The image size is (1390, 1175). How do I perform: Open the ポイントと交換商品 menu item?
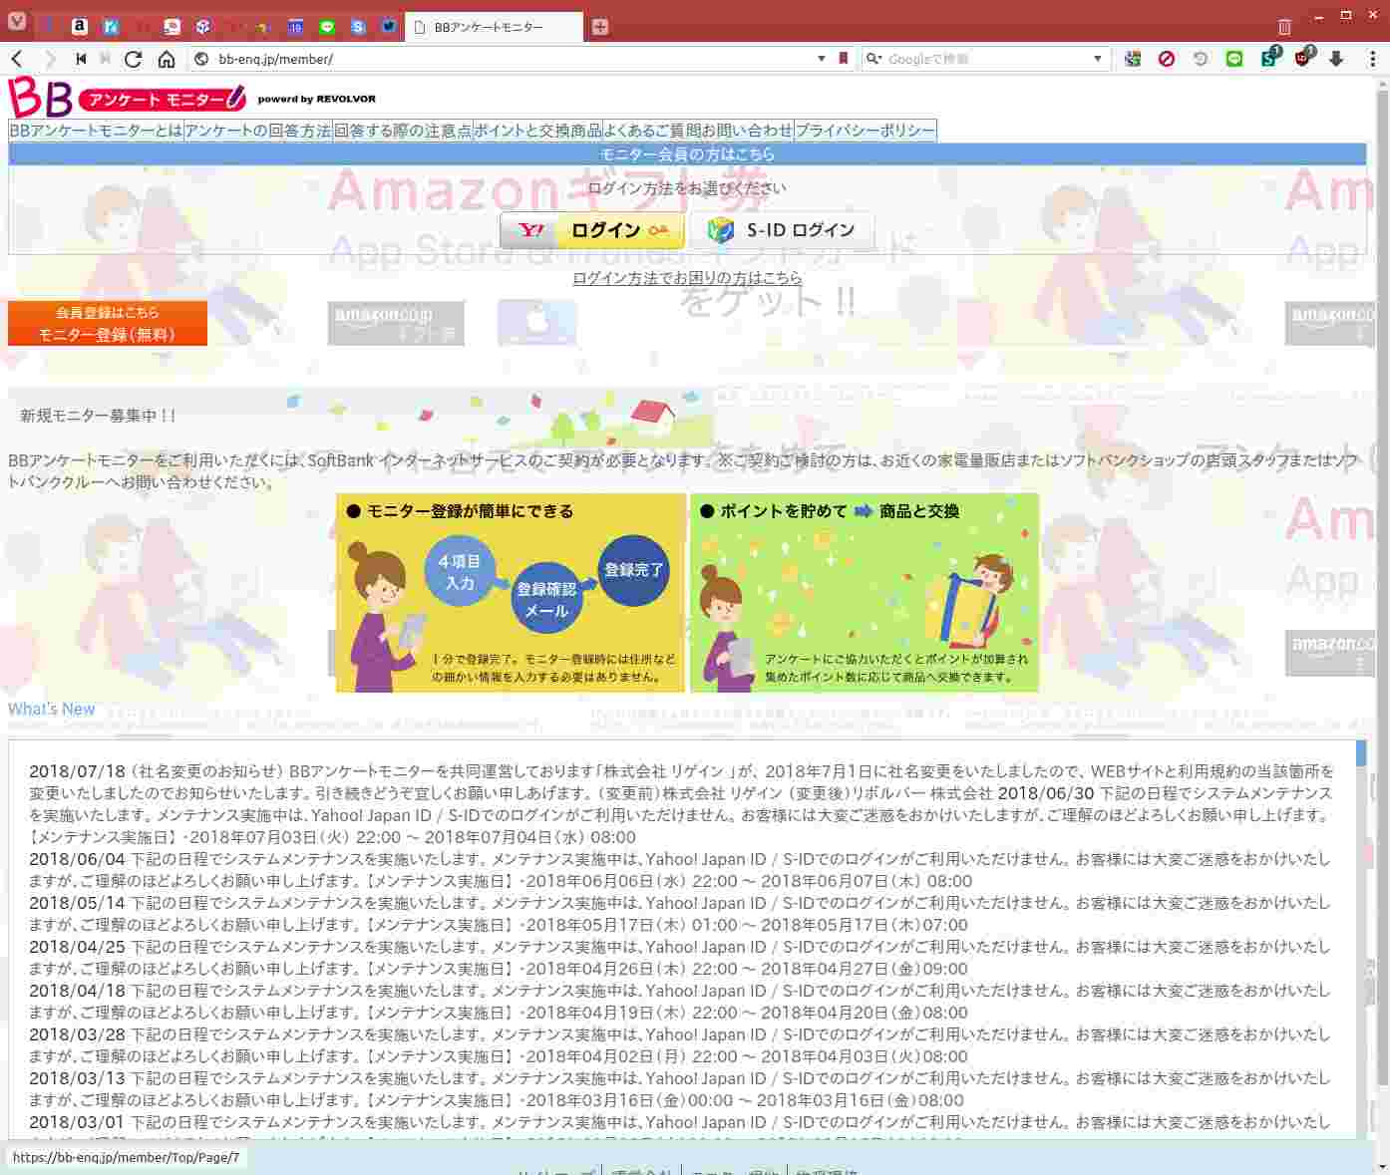point(537,131)
